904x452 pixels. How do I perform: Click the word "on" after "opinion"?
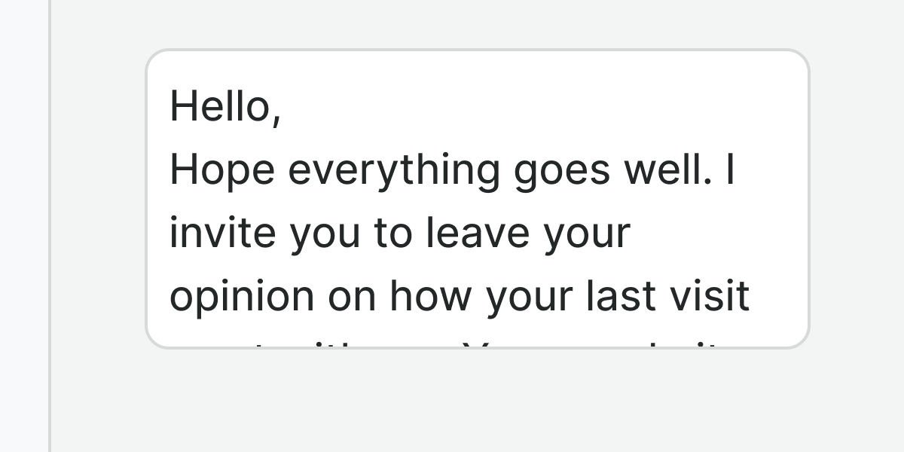click(351, 297)
